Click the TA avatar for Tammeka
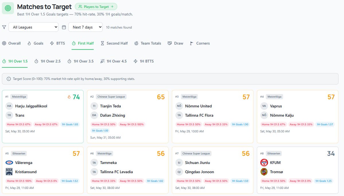This screenshot has width=344, height=196. tap(94, 163)
